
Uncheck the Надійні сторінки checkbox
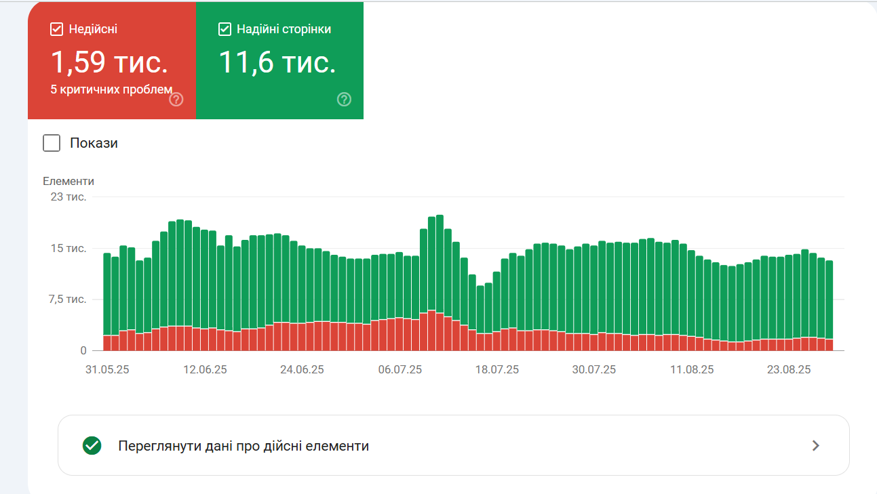click(x=225, y=29)
